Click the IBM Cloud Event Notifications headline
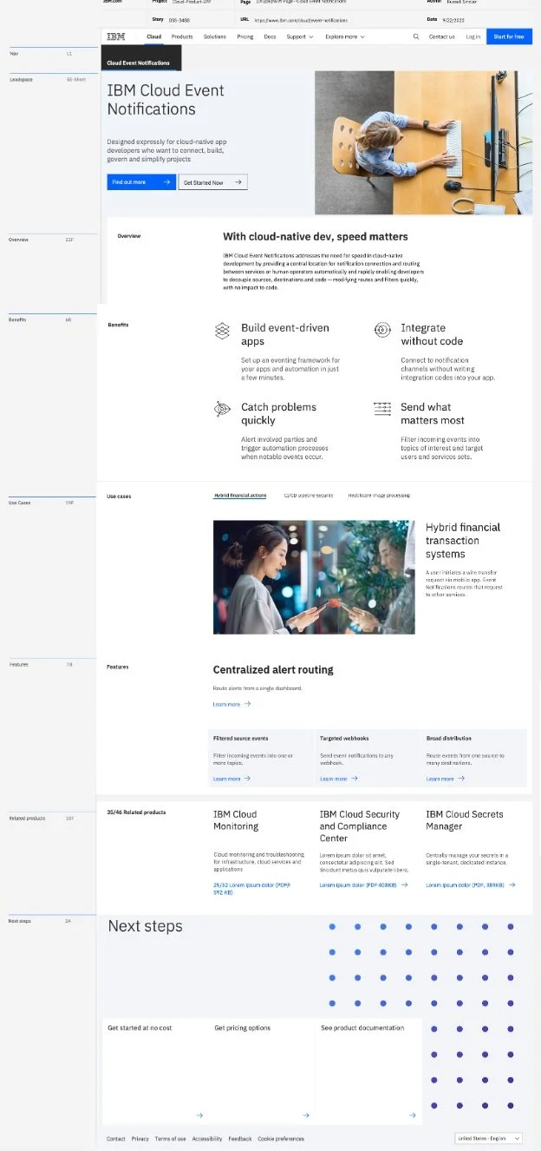 pyautogui.click(x=166, y=100)
